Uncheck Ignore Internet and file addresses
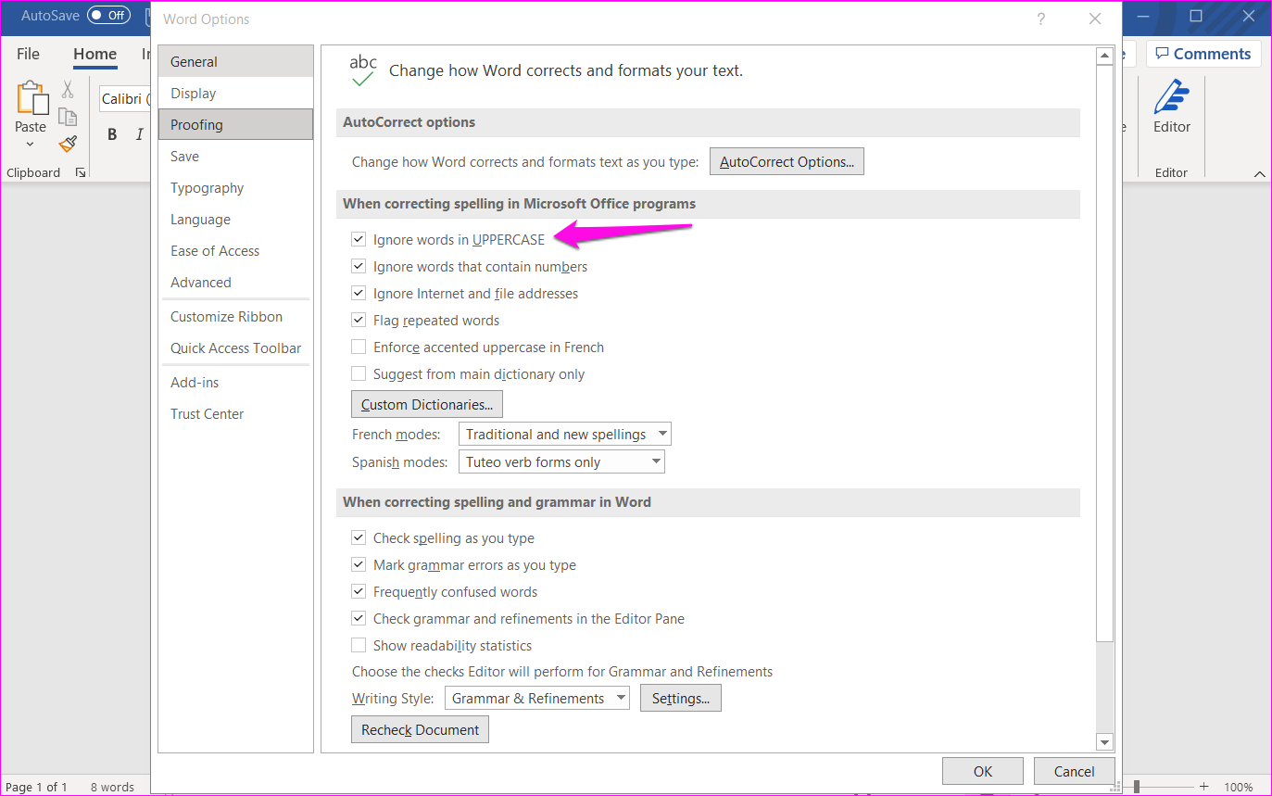1272x796 pixels. coord(359,293)
